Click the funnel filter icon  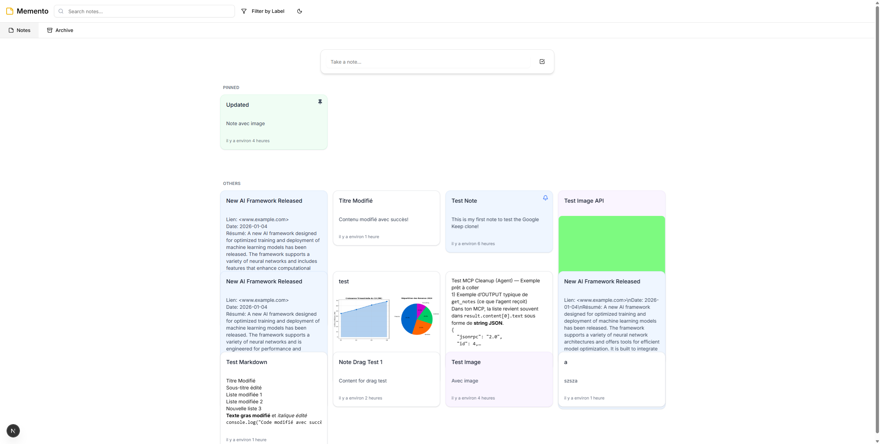244,11
